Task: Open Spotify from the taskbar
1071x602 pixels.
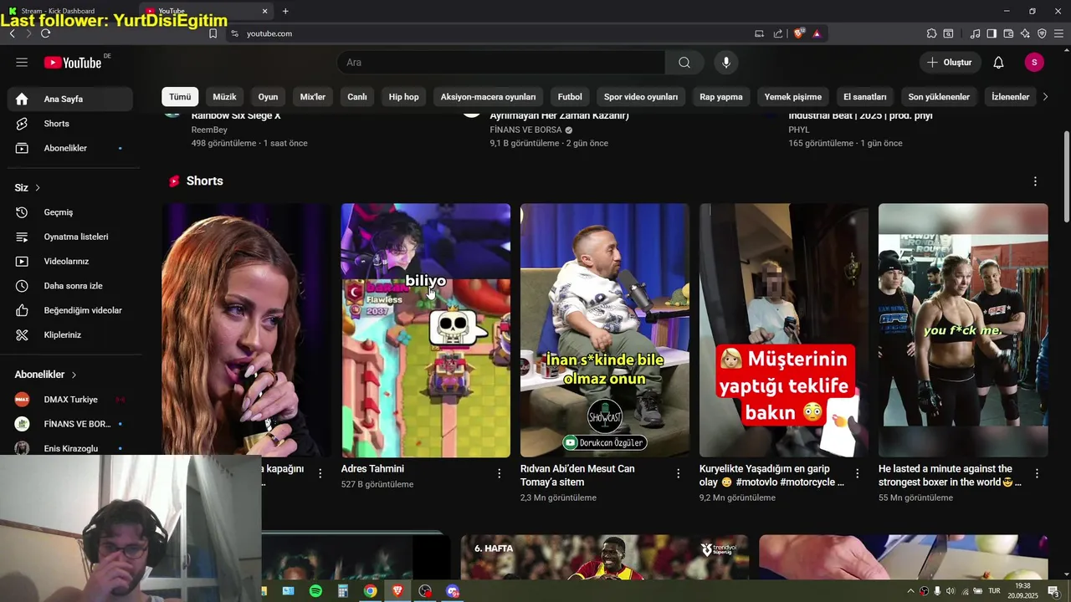Action: [315, 591]
